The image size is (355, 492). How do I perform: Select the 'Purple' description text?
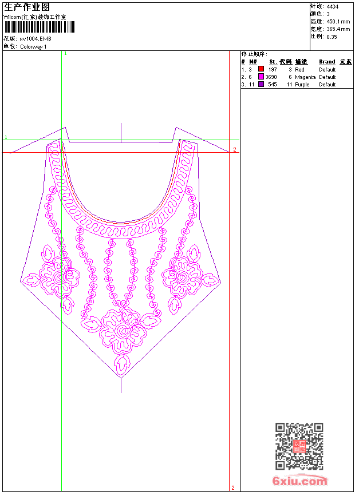click(x=302, y=85)
